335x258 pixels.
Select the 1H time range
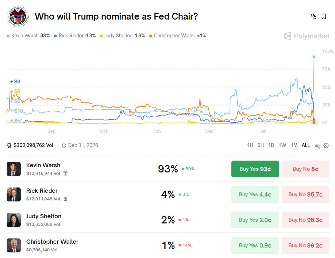[x=250, y=145]
